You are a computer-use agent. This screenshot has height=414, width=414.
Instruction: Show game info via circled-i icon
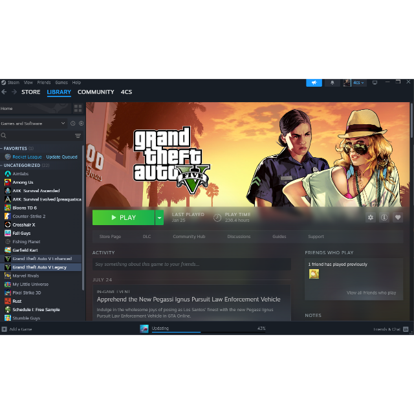click(384, 217)
